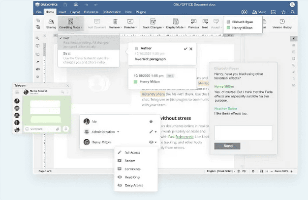This screenshot has width=308, height=200.
Task: Open the Co-editing Mode dropdown
Action: 71,24
